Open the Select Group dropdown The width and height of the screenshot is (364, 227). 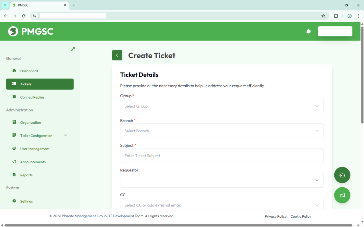click(x=222, y=106)
